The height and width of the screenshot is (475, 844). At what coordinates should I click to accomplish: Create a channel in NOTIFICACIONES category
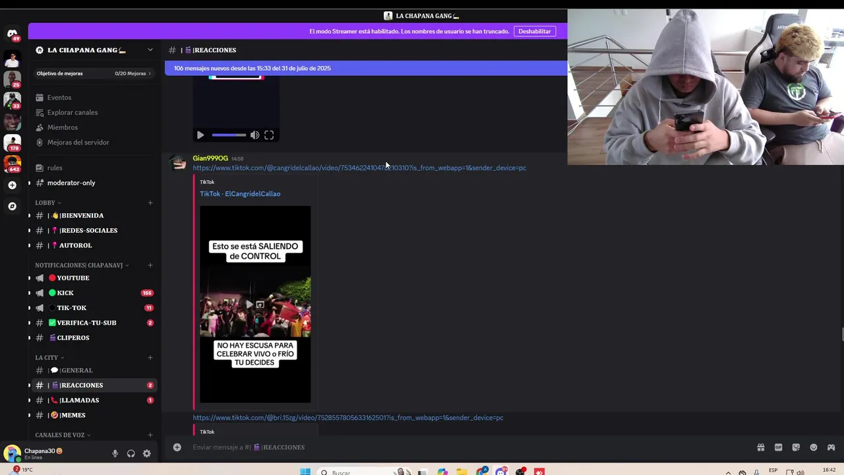click(x=150, y=265)
